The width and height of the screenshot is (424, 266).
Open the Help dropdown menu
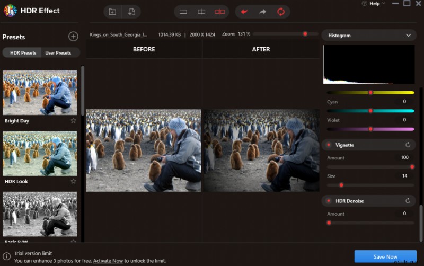(x=377, y=4)
